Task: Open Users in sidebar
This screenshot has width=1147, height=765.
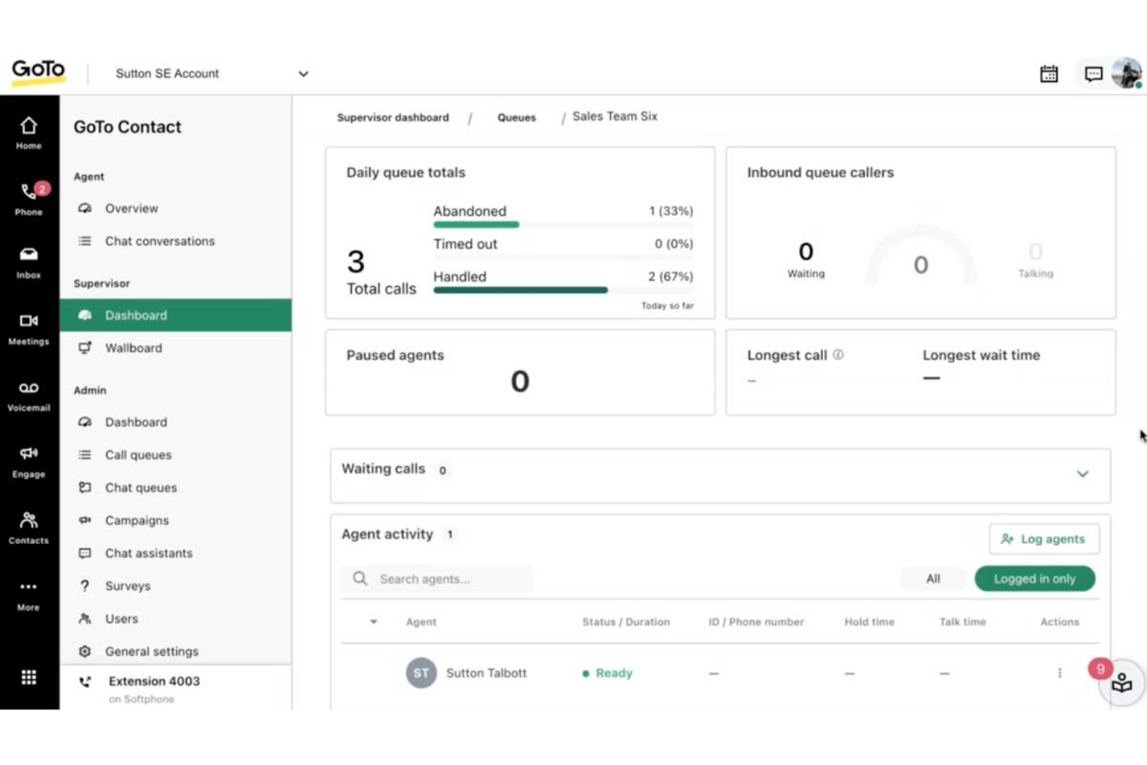Action: [176, 619]
